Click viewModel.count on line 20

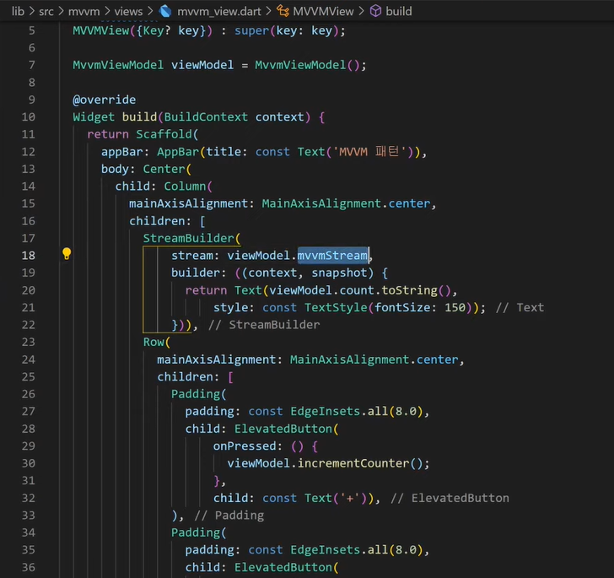[321, 290]
